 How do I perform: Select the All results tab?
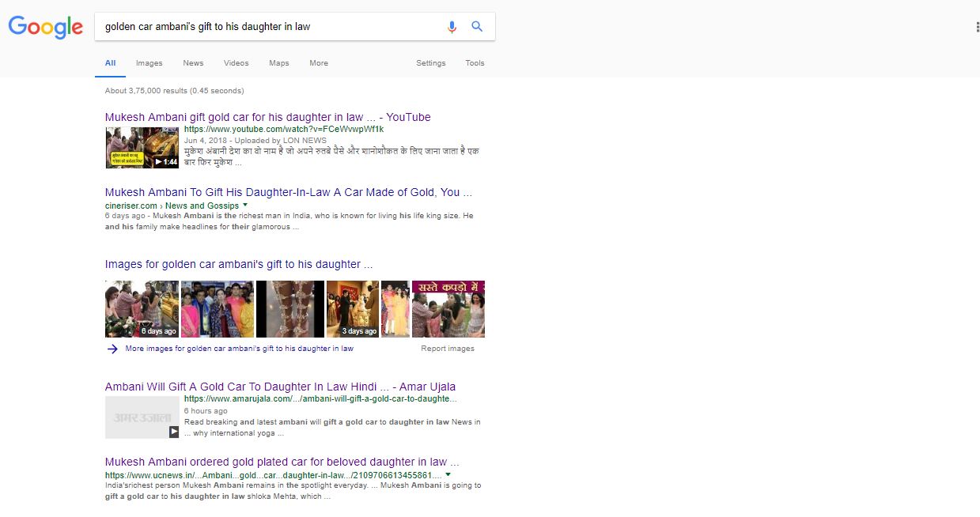[110, 63]
